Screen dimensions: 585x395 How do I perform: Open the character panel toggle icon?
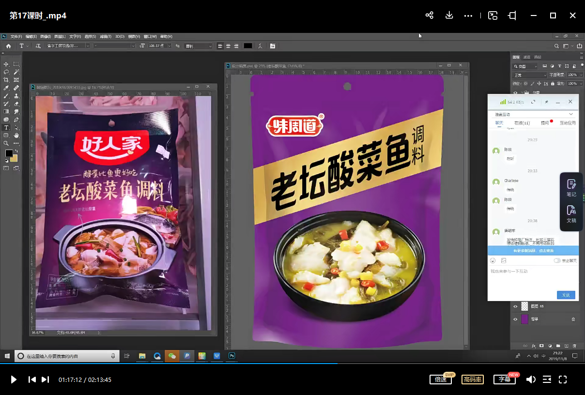pos(273,46)
